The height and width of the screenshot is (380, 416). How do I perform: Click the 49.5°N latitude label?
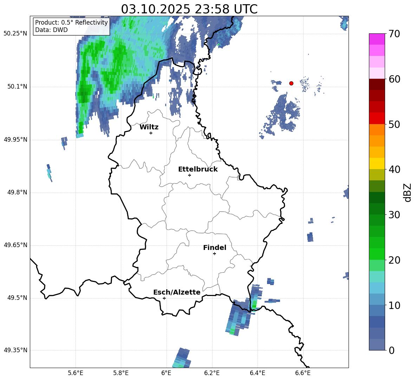18,298
